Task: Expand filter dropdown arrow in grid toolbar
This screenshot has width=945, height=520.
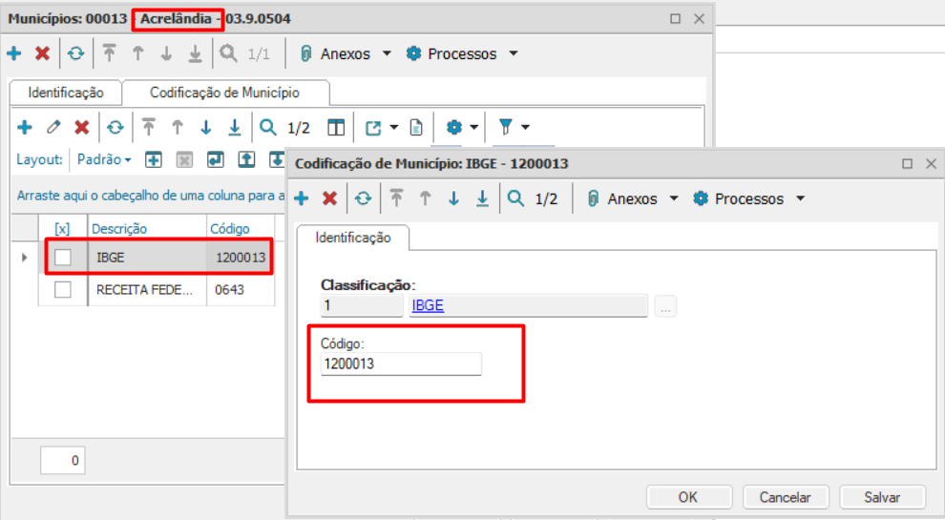Action: tap(526, 127)
